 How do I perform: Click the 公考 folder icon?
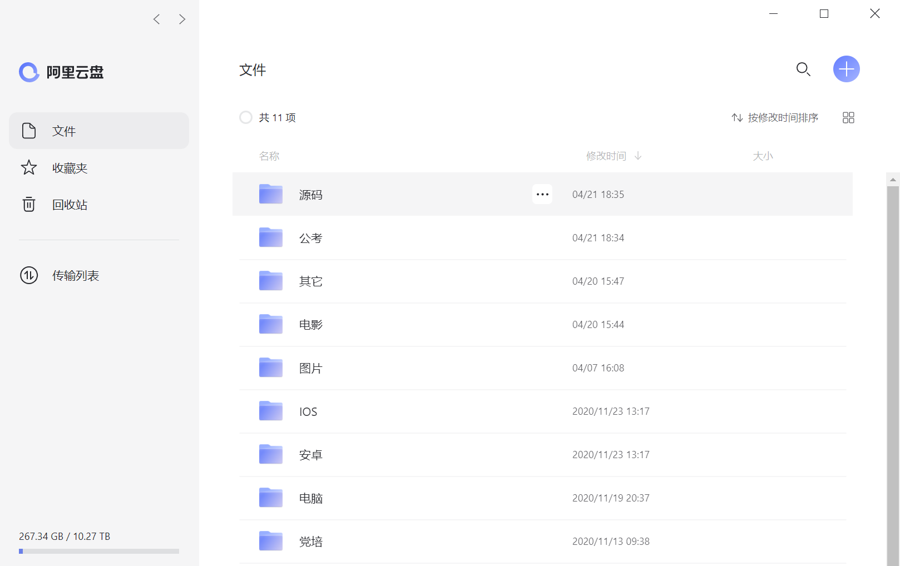click(271, 237)
